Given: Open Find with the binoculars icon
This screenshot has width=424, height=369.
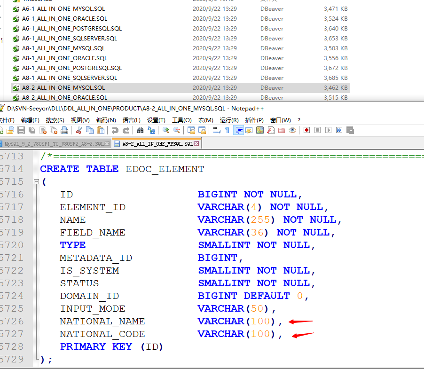Looking at the screenshot, I should [x=140, y=130].
